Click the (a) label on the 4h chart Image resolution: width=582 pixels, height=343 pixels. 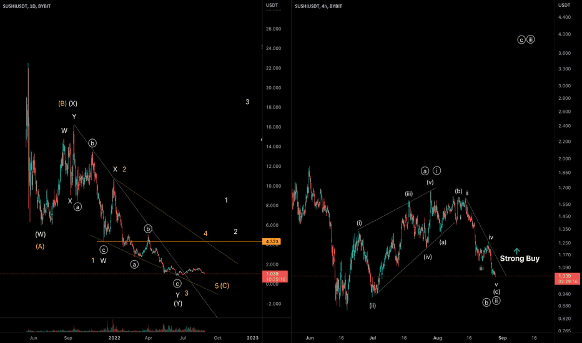[443, 242]
